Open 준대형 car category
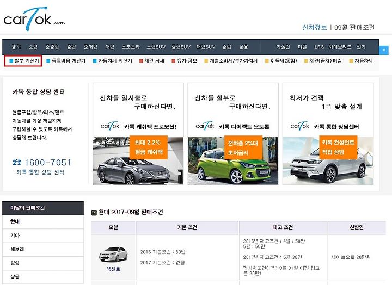This screenshot has height=285, width=392. pos(90,47)
